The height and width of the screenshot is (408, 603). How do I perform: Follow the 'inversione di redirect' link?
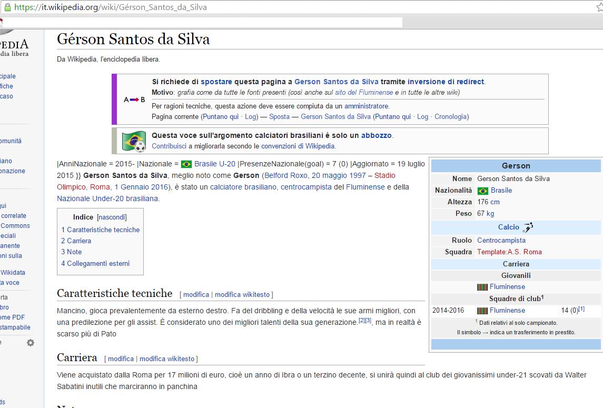click(446, 82)
